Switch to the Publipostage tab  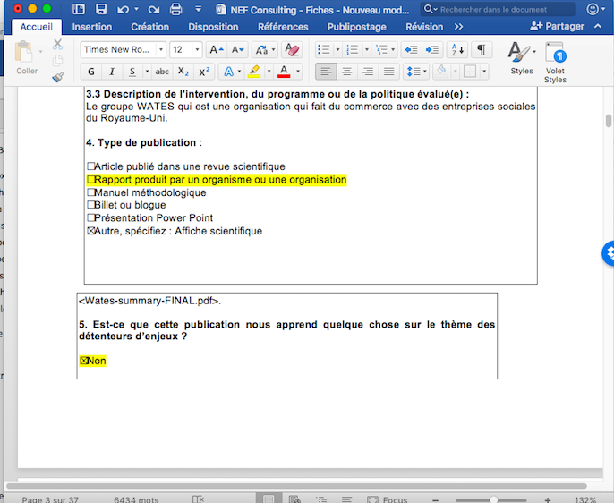(357, 27)
